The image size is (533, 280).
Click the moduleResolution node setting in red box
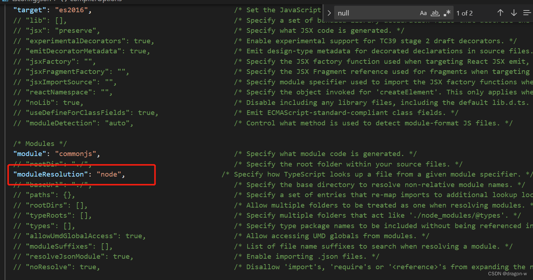(68, 174)
